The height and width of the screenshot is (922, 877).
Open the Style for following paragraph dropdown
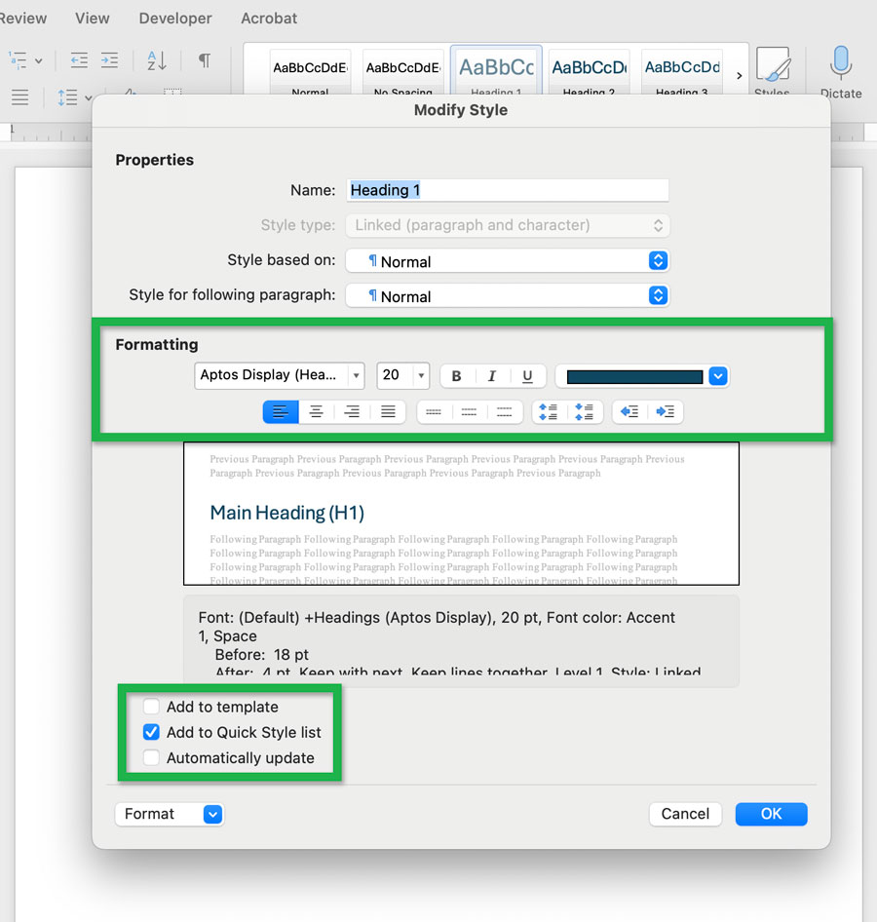tap(659, 296)
